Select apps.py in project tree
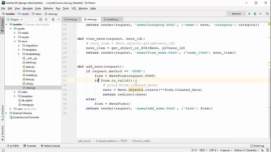 tap(28, 67)
